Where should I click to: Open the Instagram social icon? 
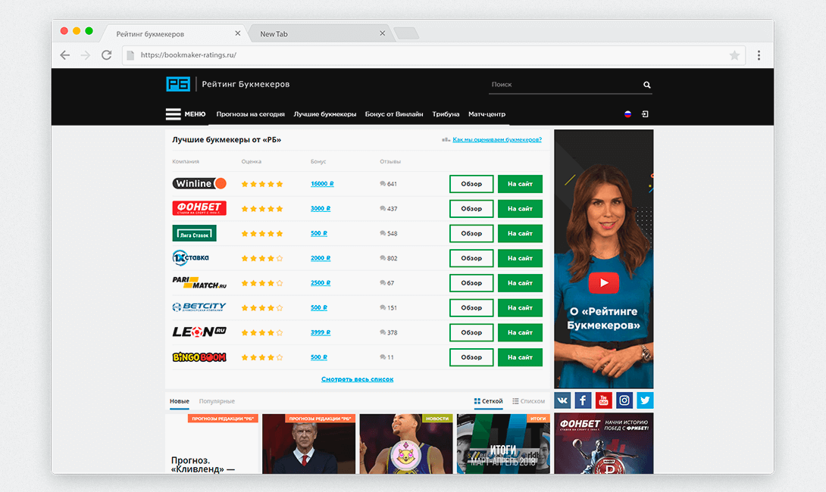624,400
